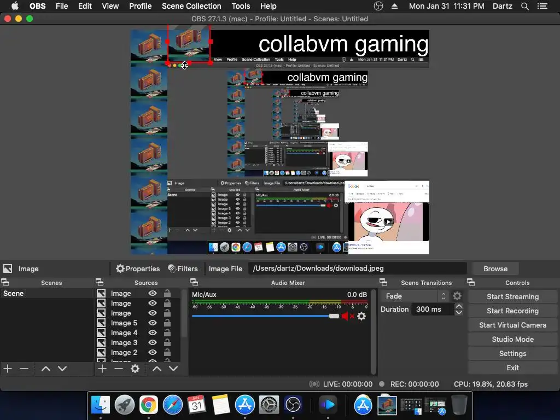560x420 pixels.
Task: Click the Duration 300 ms field
Action: [x=433, y=310]
